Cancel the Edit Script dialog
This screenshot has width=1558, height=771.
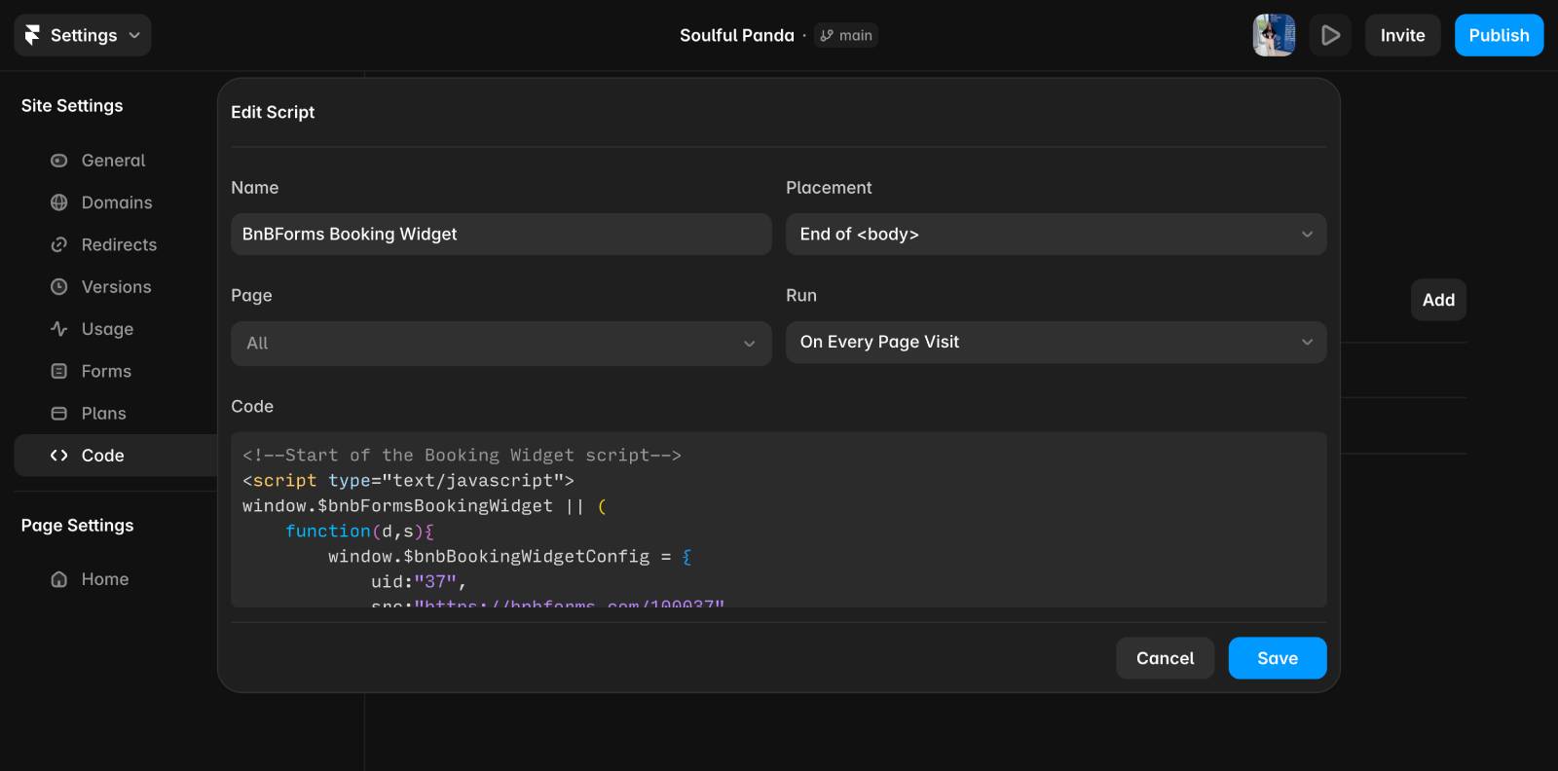point(1165,658)
